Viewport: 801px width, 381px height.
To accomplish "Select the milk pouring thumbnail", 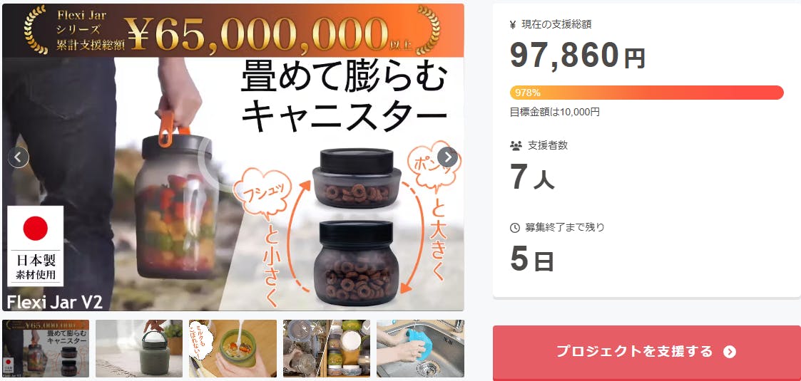I will tap(233, 348).
